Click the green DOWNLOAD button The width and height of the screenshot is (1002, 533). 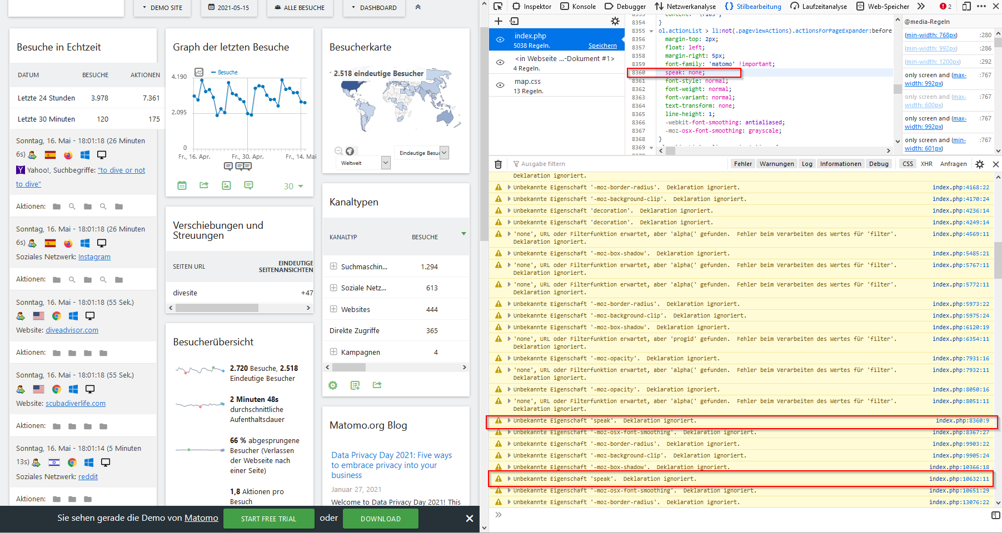tap(381, 519)
